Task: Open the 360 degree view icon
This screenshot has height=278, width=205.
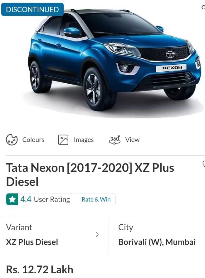Action: tap(115, 140)
